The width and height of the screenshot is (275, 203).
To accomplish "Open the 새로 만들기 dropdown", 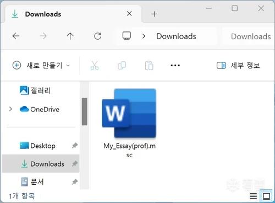I will (x=41, y=65).
